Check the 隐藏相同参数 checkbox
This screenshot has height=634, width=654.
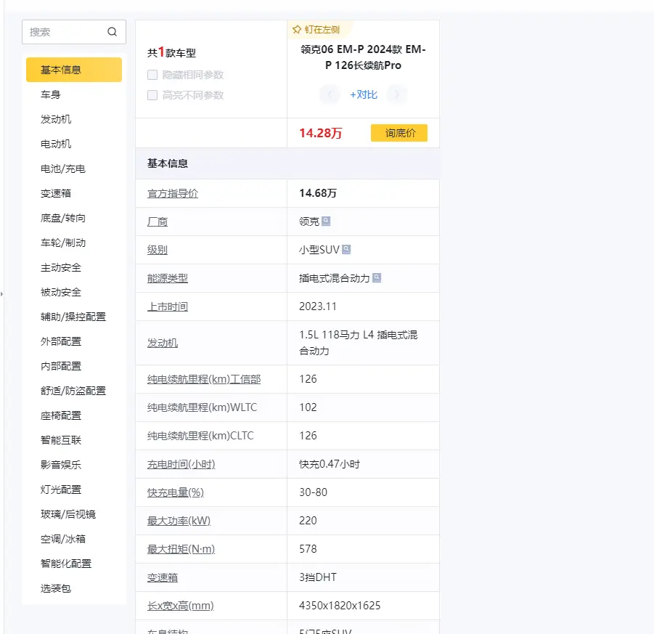point(152,75)
